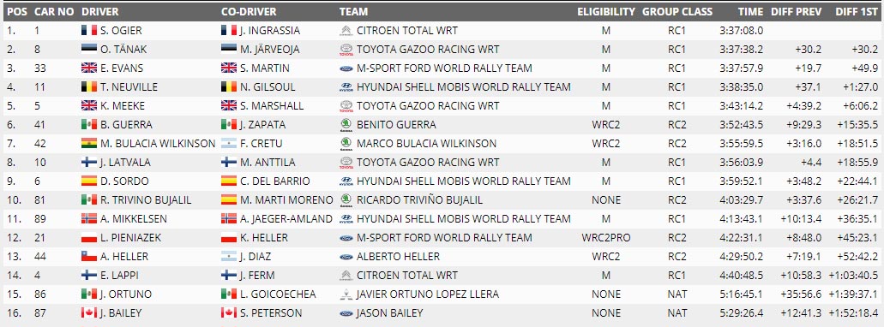884x327 pixels.
Task: Click the Mitsubishi logo beside Javier Ortuno team
Action: (346, 294)
